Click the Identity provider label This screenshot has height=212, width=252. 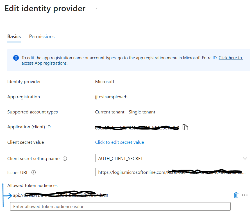24,82
